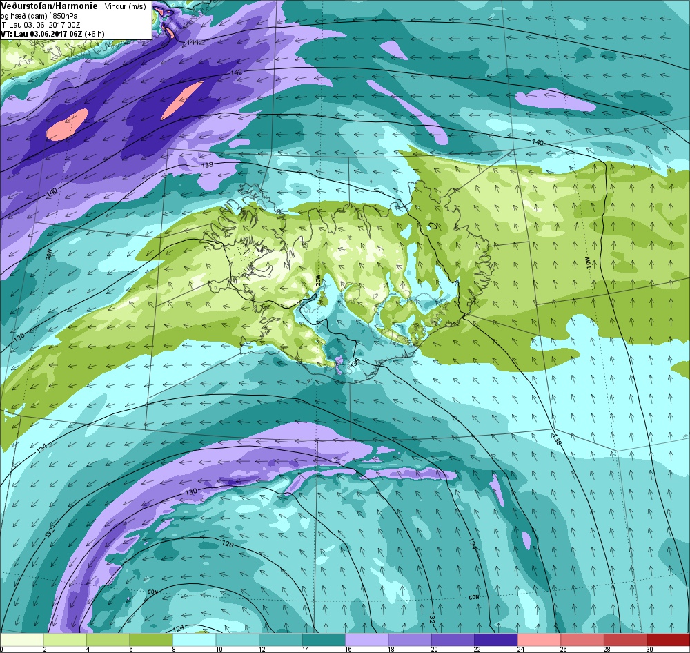Click the dark teal 14–16 m/s legend swatch

coord(324,640)
